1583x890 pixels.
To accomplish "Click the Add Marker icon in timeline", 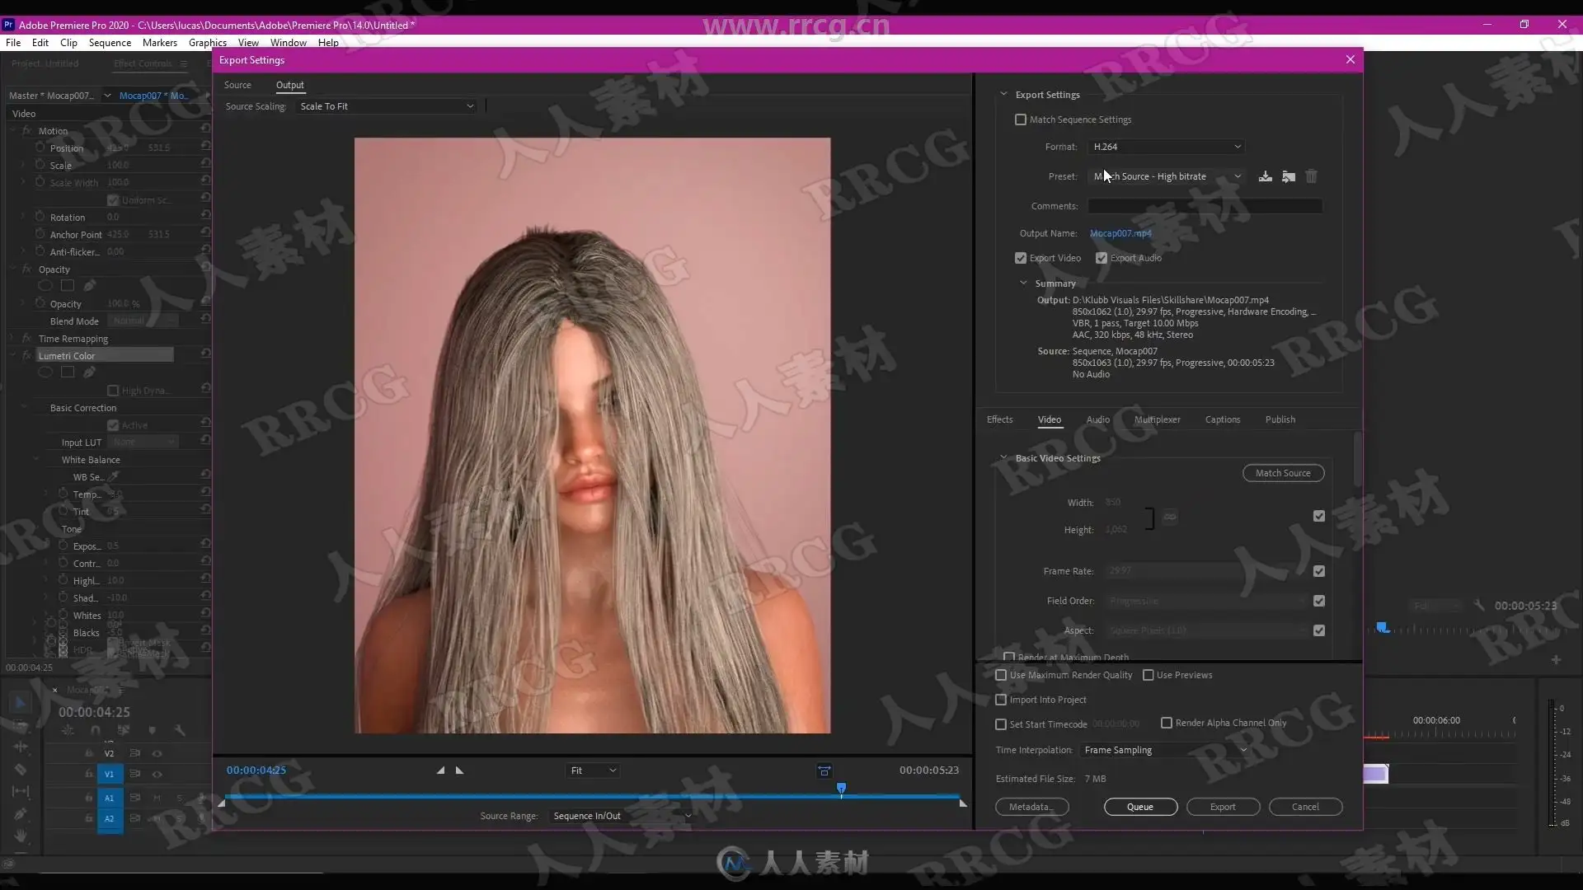I will tap(152, 730).
